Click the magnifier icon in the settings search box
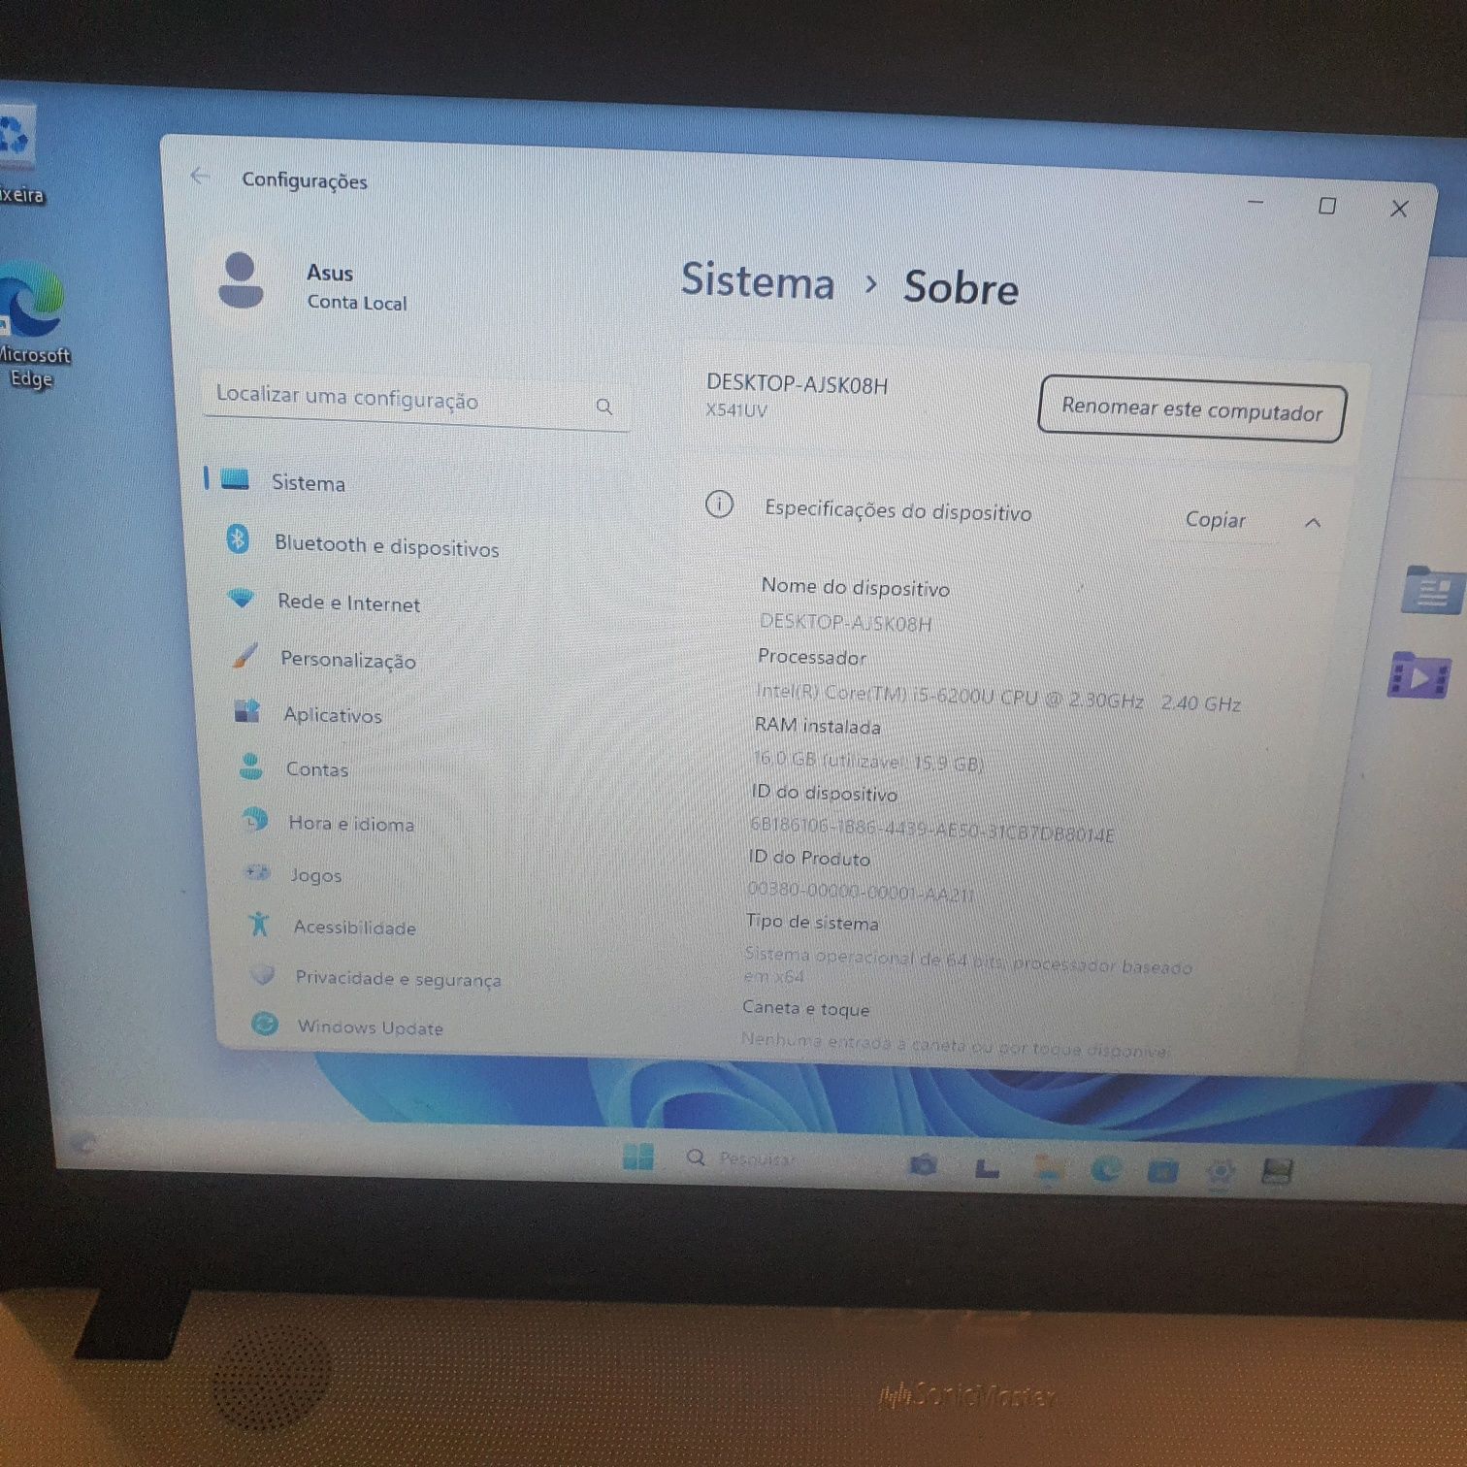 pos(603,406)
